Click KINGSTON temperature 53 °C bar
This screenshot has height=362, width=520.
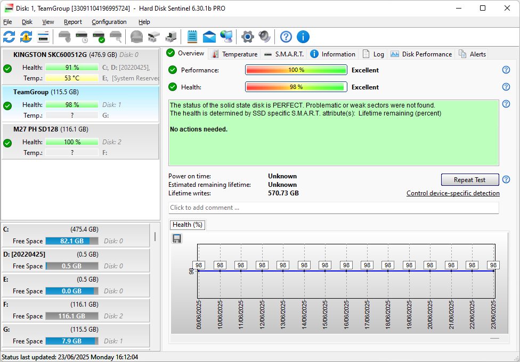[x=72, y=78]
